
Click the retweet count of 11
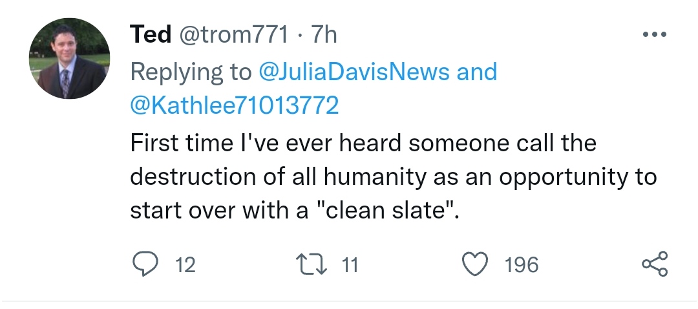[349, 264]
